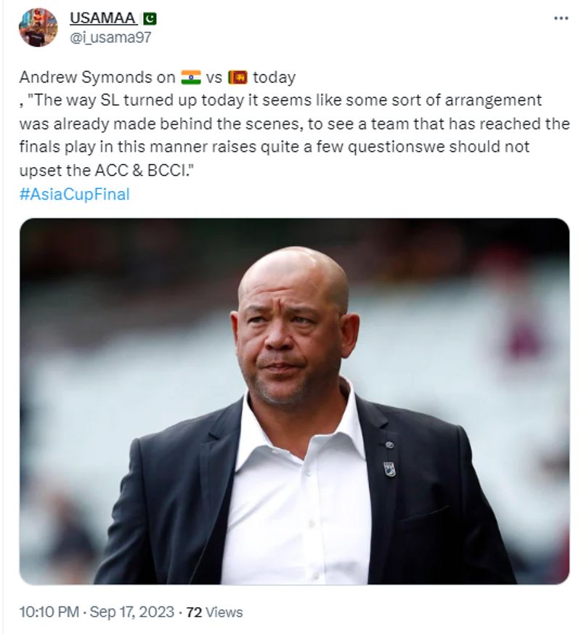This screenshot has height=634, width=581.
Task: Click the word "today" after the Sri Lanka flag
Action: [275, 77]
